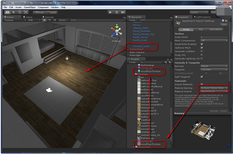
Task: Click the Play button
Action: click(110, 12)
